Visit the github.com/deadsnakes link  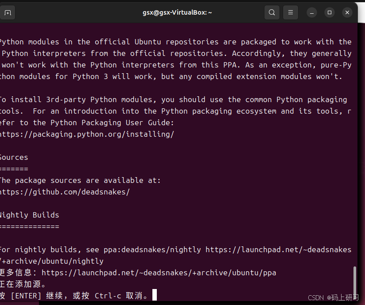click(x=65, y=191)
